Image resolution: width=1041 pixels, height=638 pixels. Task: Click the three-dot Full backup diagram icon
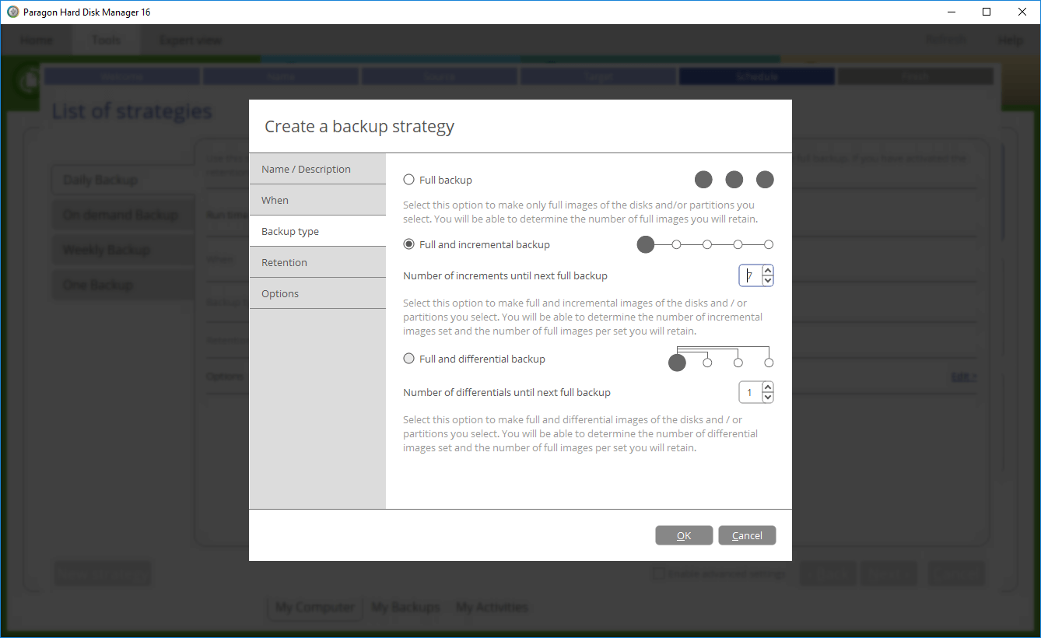coord(734,179)
